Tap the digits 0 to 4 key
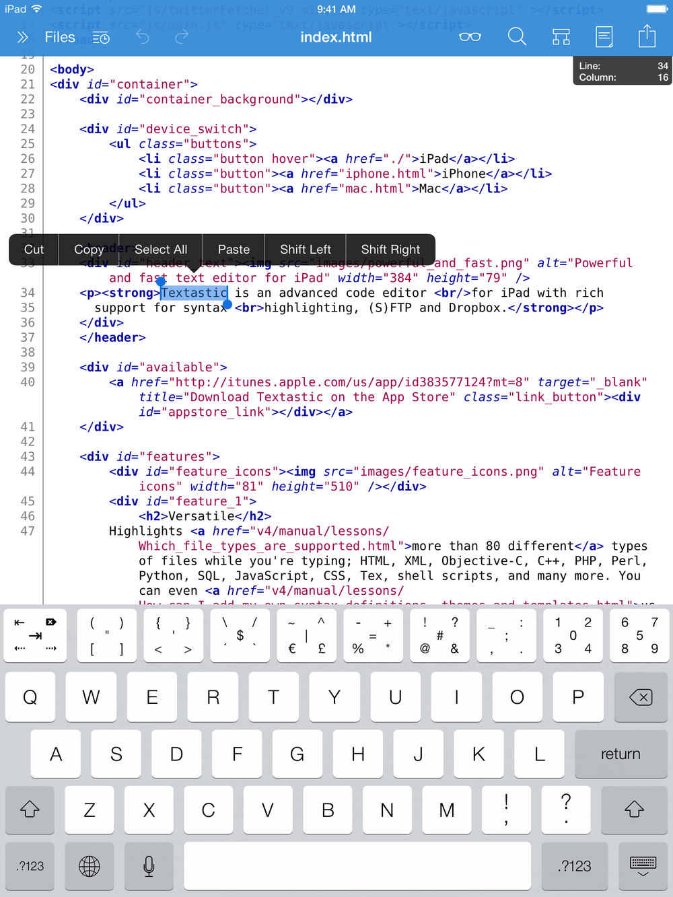Image resolution: width=673 pixels, height=897 pixels. (x=573, y=636)
